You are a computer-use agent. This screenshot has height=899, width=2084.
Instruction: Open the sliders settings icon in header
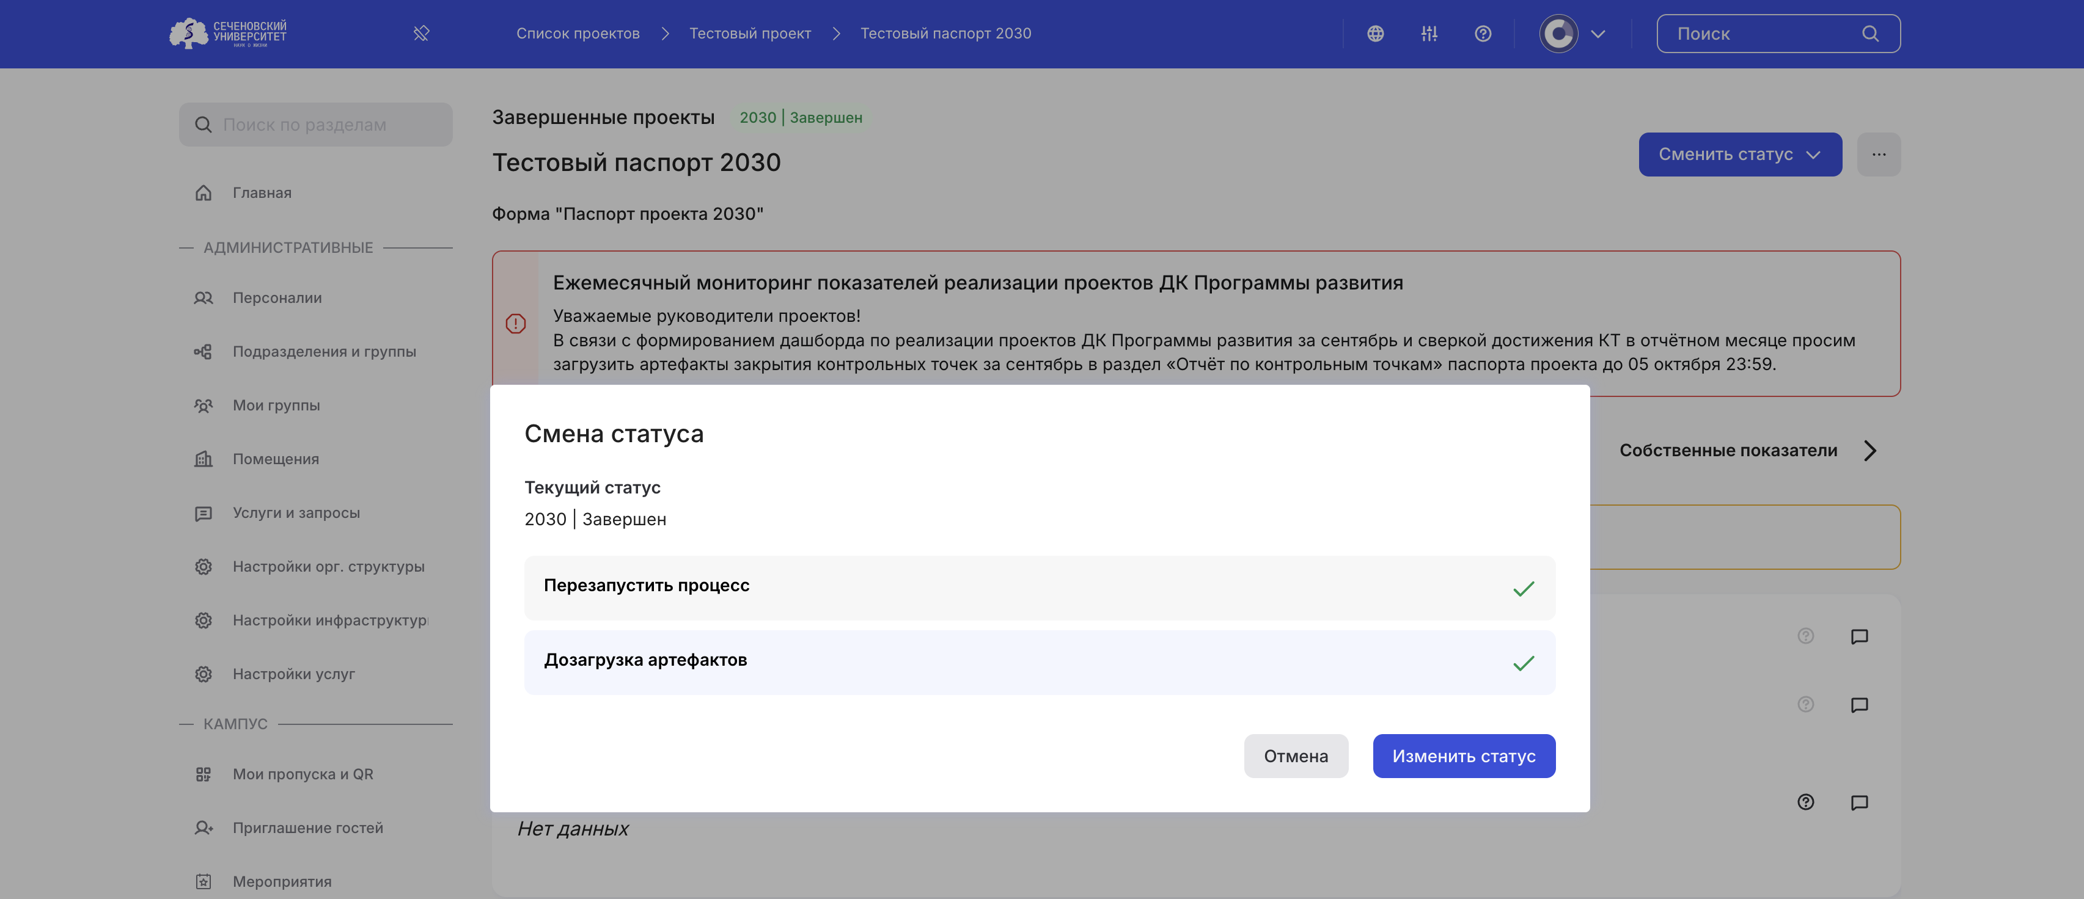coord(1429,34)
